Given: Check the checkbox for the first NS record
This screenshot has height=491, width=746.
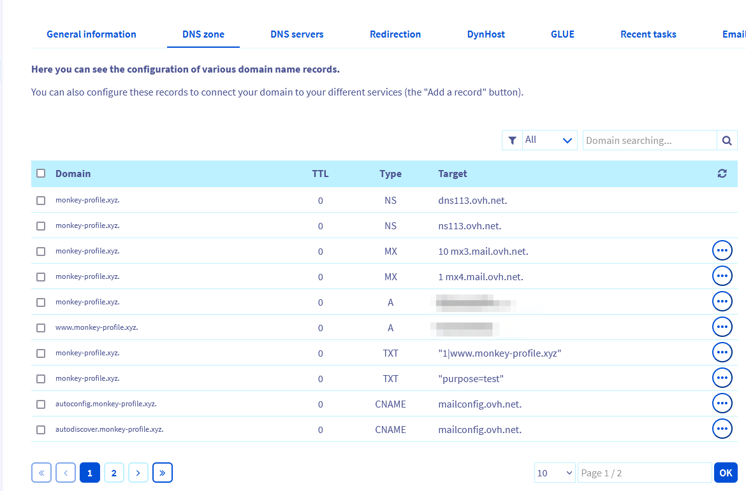Looking at the screenshot, I should [x=41, y=200].
